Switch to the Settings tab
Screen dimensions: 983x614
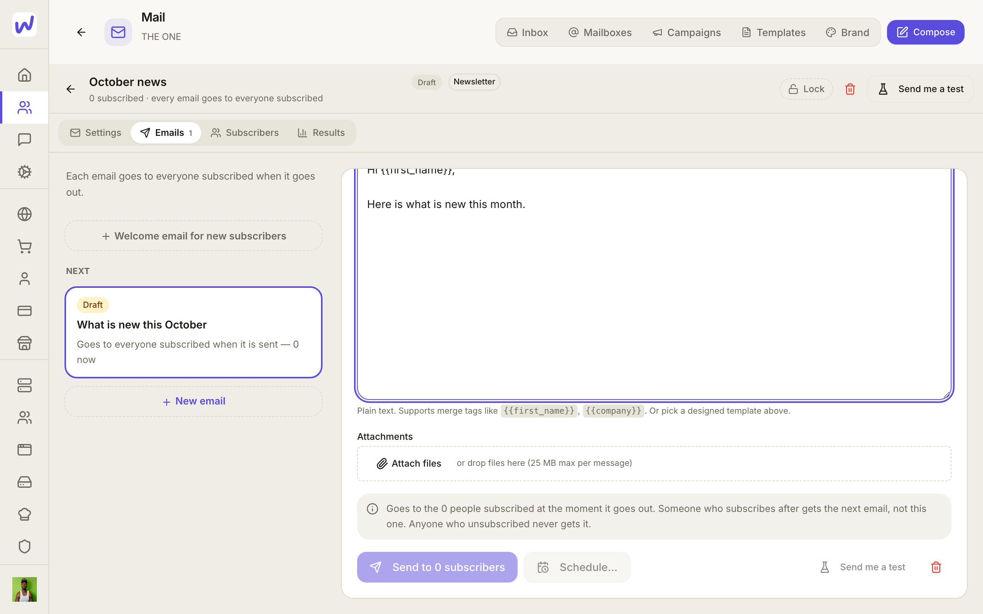[x=96, y=133]
